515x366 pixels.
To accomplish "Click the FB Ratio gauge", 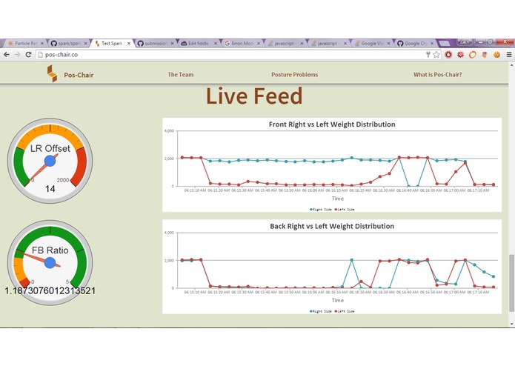I will [x=50, y=262].
